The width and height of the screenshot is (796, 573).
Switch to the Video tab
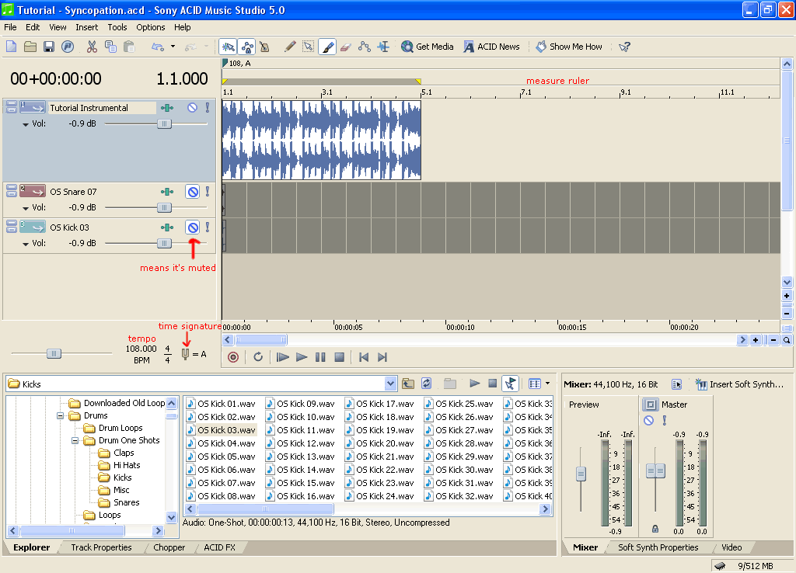point(731,547)
